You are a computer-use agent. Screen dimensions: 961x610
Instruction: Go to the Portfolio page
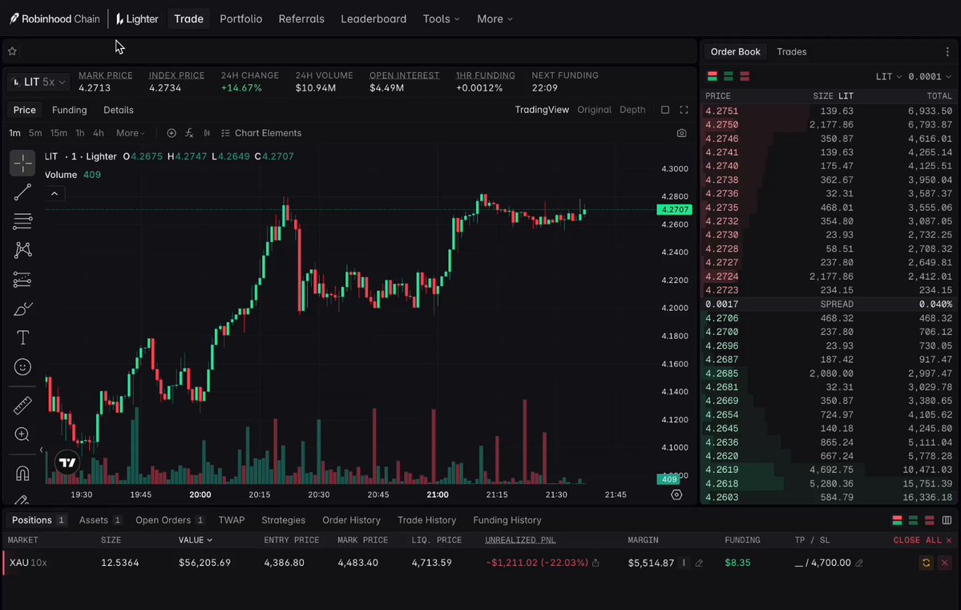pos(241,19)
